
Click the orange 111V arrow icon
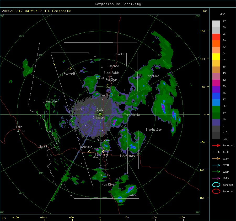(x=216, y=158)
